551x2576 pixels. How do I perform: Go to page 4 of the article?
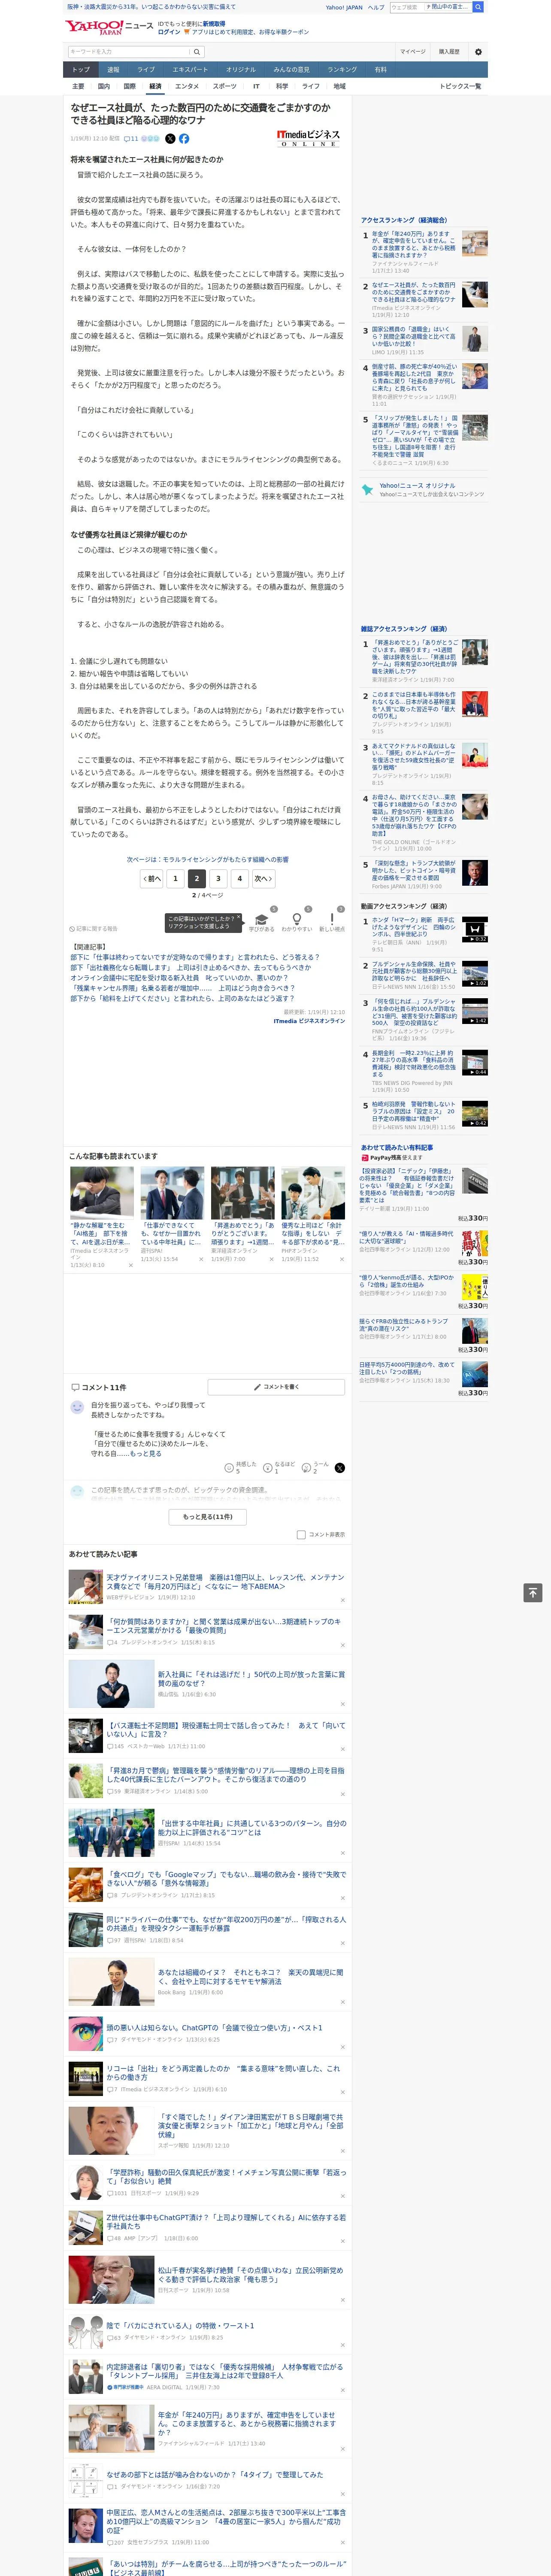pyautogui.click(x=239, y=879)
